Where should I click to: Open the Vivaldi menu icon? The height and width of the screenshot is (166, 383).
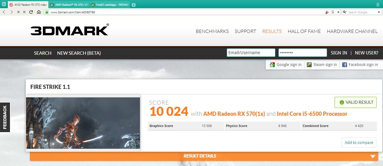point(4,5)
